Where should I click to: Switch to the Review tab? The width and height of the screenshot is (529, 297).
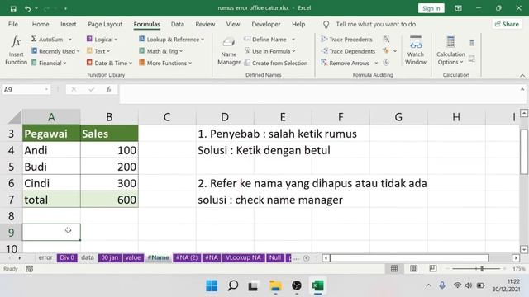(205, 24)
